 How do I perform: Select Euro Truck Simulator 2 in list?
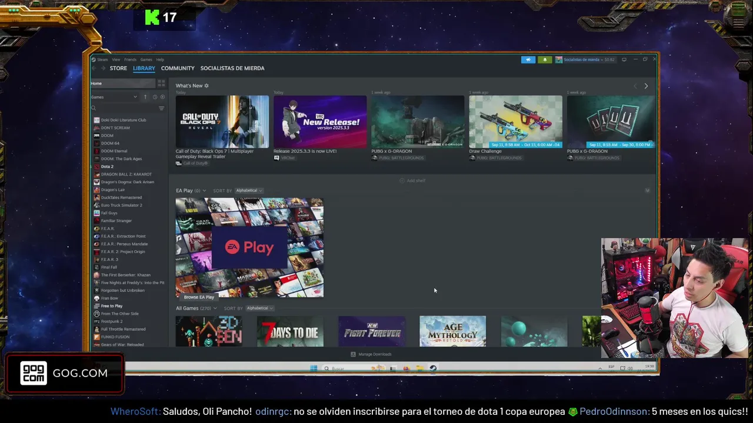[122, 205]
